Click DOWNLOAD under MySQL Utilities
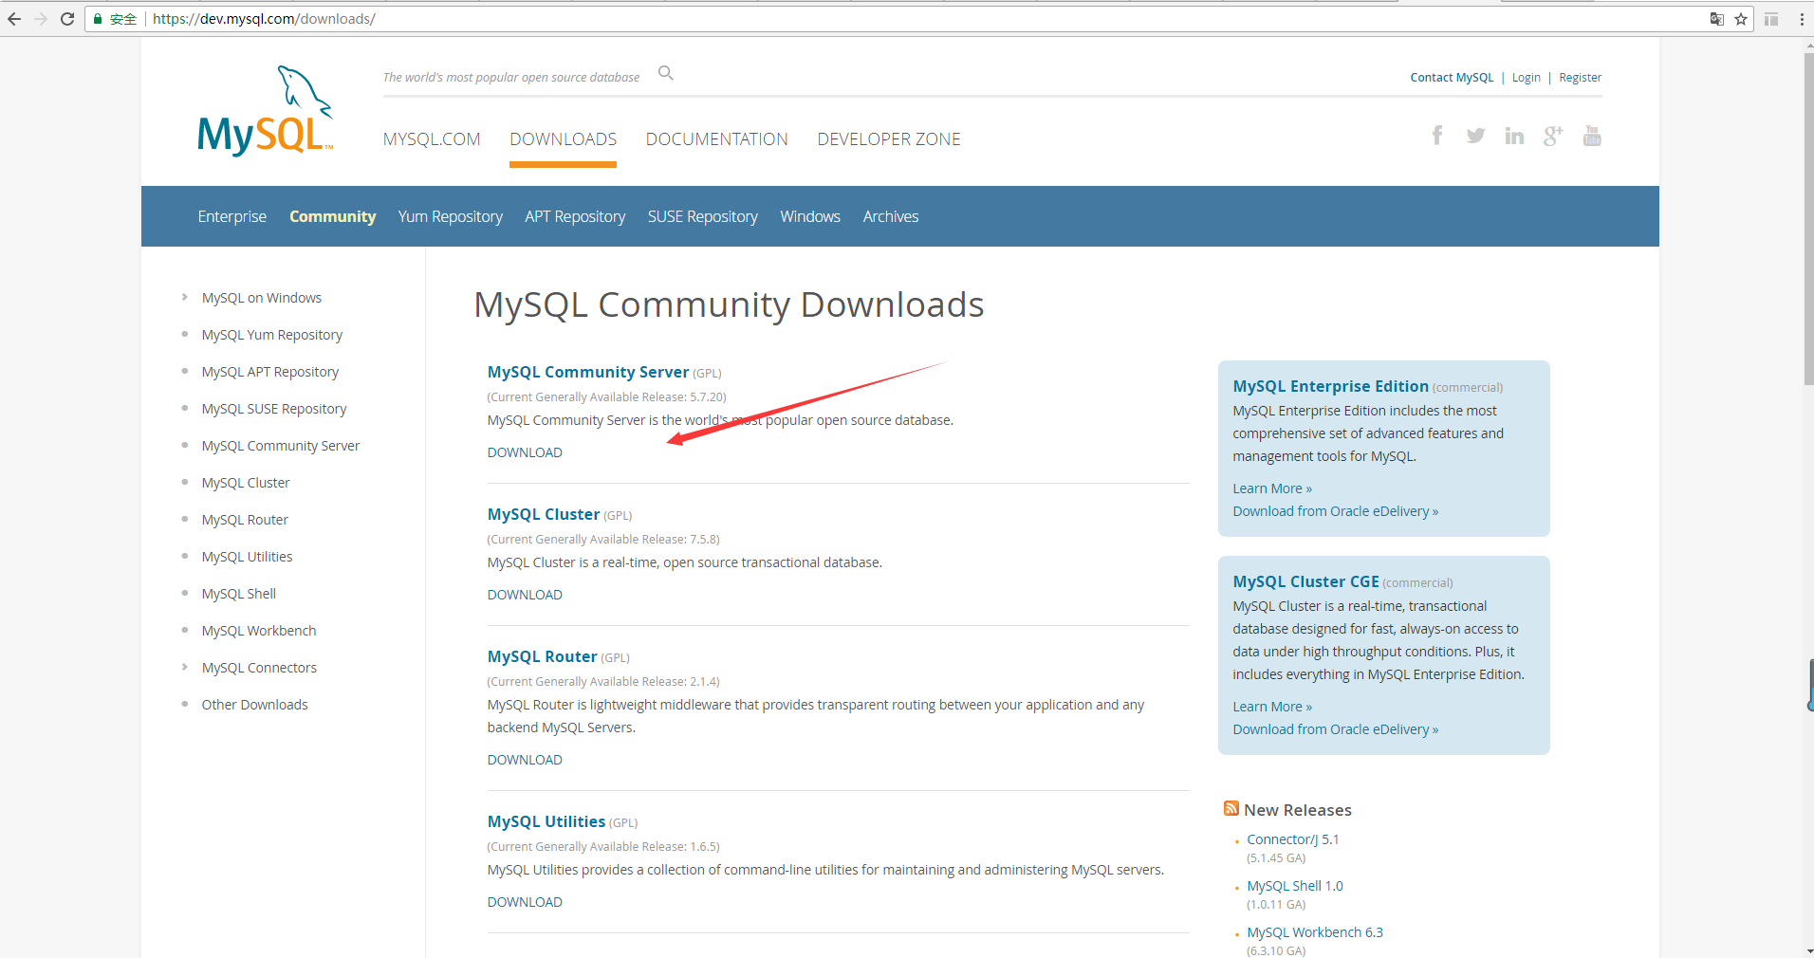 point(525,902)
